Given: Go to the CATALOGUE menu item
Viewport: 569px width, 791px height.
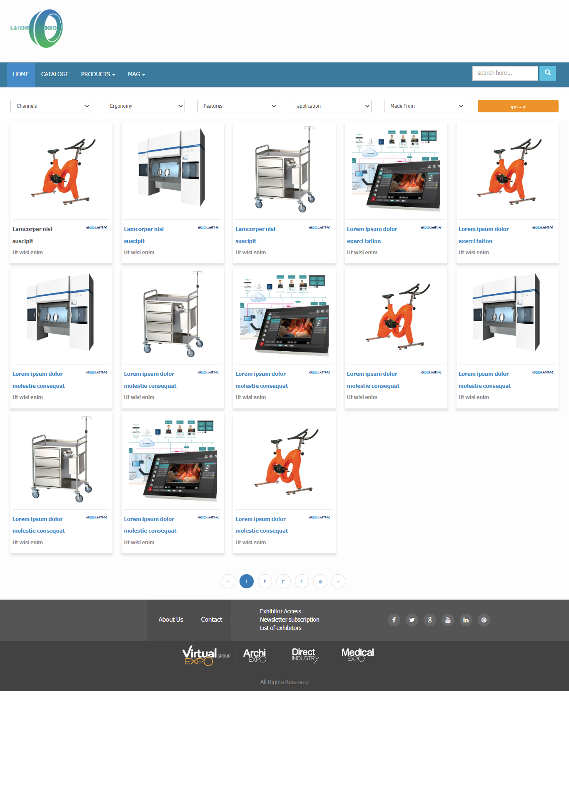Looking at the screenshot, I should [55, 74].
